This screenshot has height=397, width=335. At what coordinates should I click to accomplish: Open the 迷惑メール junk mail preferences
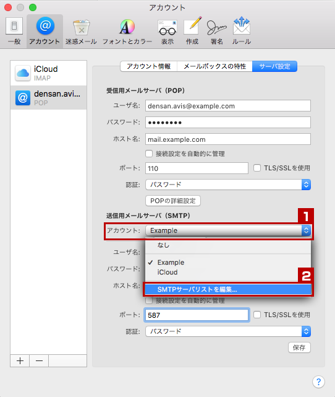click(81, 32)
